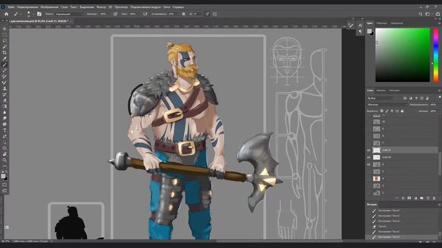This screenshot has width=442, height=248.
Task: Select the Crop tool
Action: pyautogui.click(x=5, y=52)
